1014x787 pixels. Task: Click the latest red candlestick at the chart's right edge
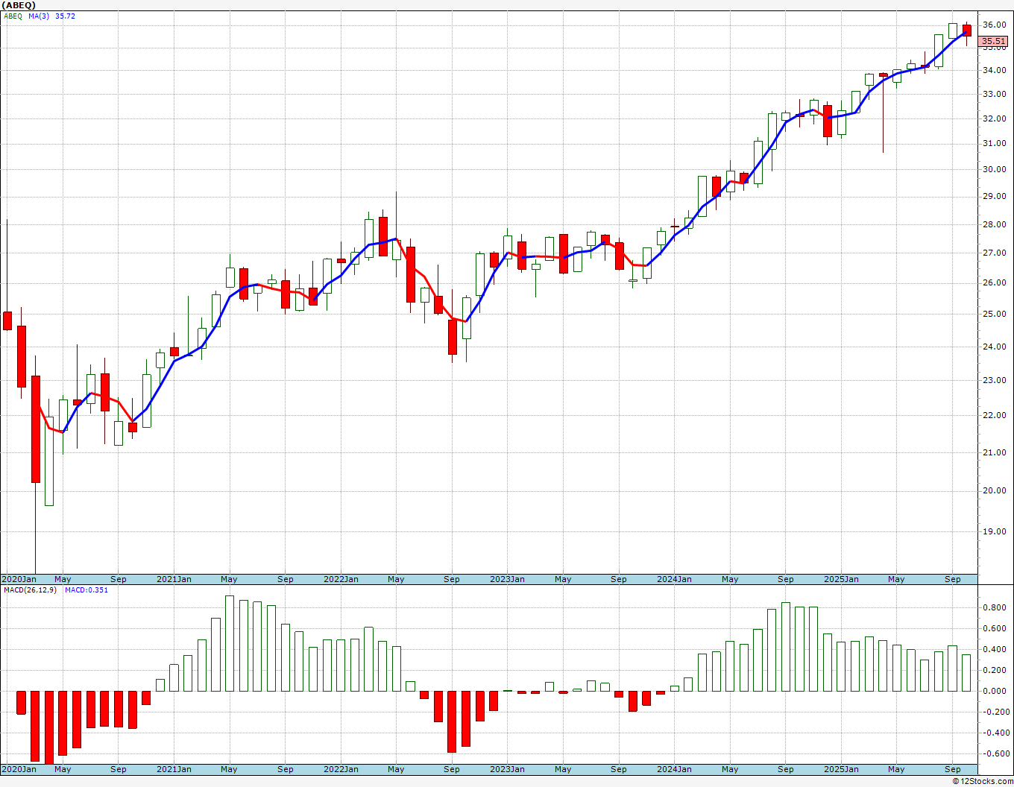coord(967,30)
